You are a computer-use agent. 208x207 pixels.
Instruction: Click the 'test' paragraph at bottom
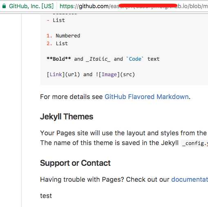click(46, 196)
